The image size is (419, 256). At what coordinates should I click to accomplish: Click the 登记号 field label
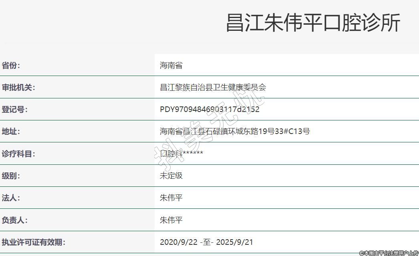pyautogui.click(x=15, y=110)
